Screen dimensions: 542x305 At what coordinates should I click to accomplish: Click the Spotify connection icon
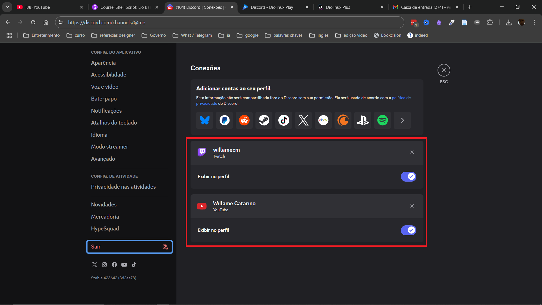[383, 120]
